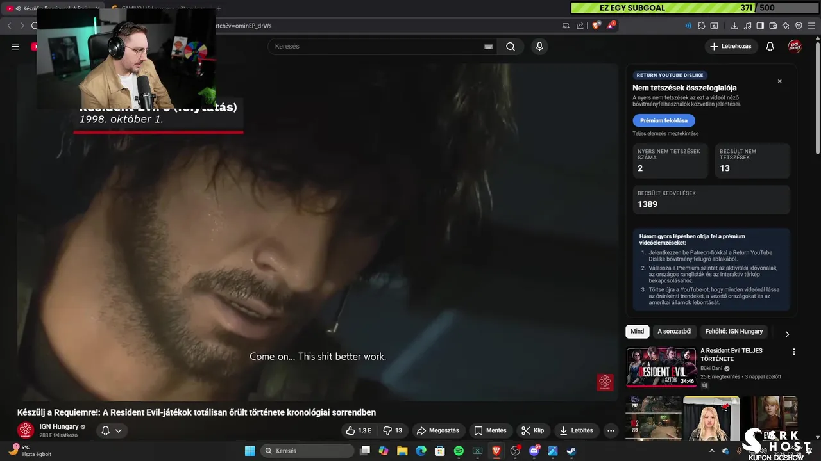
Task: Click the sound wave extension icon in toolbar
Action: pyautogui.click(x=688, y=26)
